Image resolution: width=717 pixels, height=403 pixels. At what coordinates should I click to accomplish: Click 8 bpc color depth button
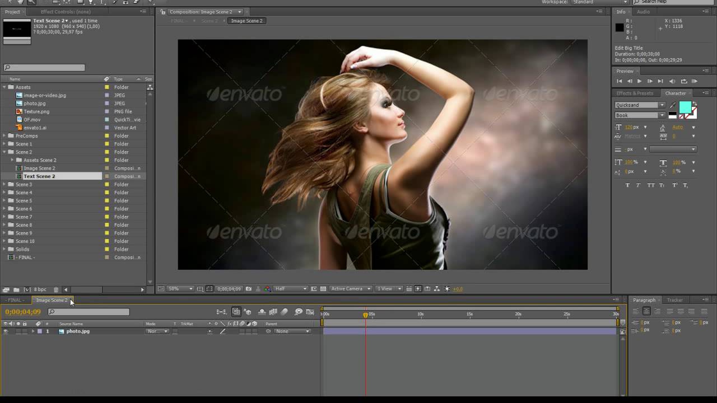click(x=40, y=290)
